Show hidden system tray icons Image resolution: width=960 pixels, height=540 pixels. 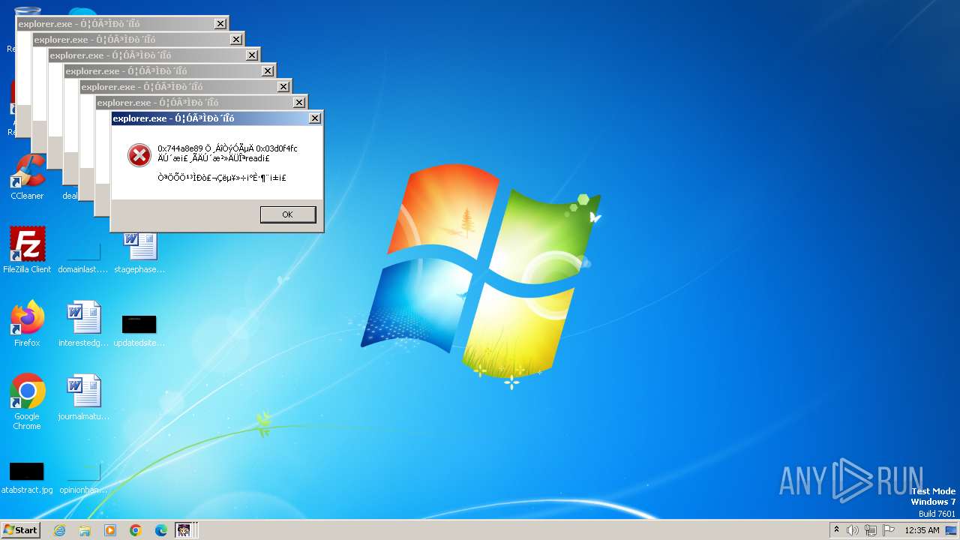coord(836,530)
